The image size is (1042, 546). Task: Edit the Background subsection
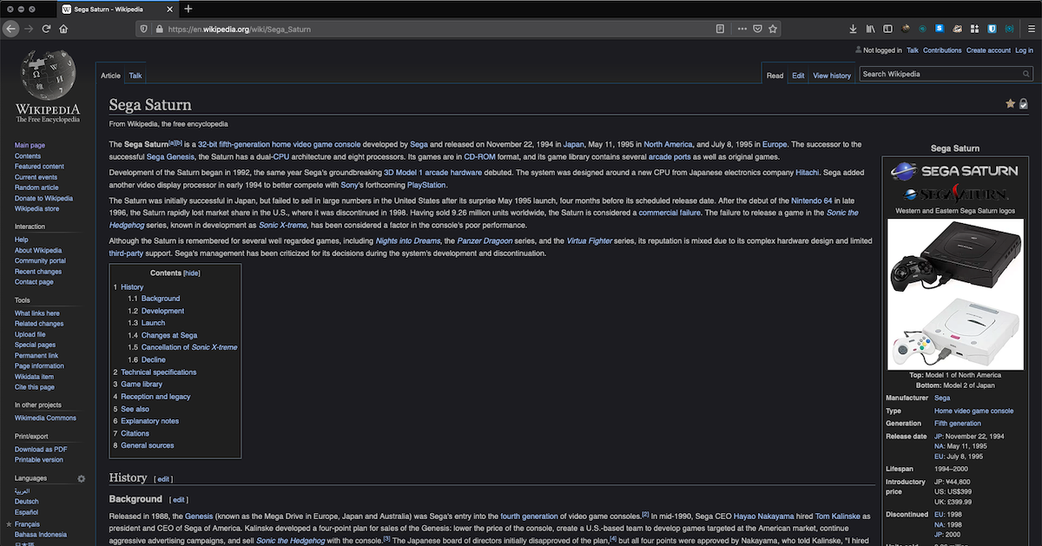tap(178, 500)
